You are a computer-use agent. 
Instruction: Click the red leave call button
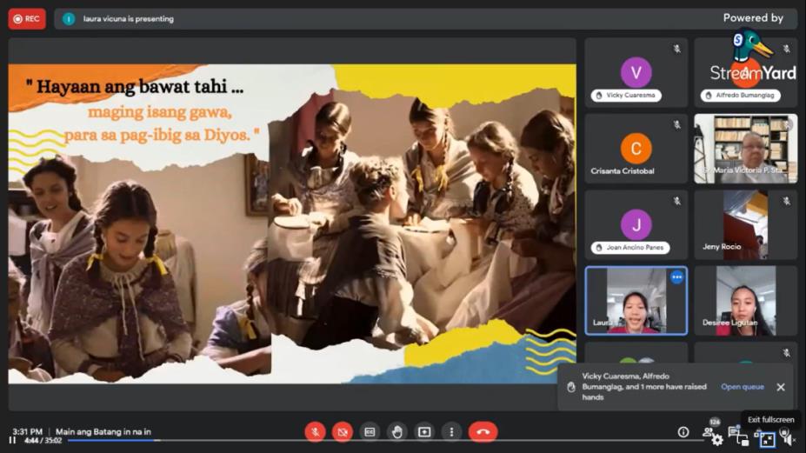[x=483, y=431]
